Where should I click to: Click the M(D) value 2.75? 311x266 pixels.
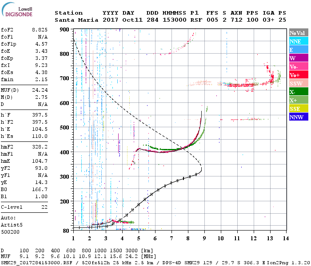click(41, 97)
